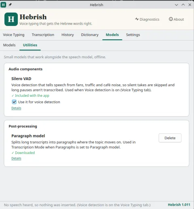Open Diagnostics from the header
194x209 pixels.
(x=147, y=19)
